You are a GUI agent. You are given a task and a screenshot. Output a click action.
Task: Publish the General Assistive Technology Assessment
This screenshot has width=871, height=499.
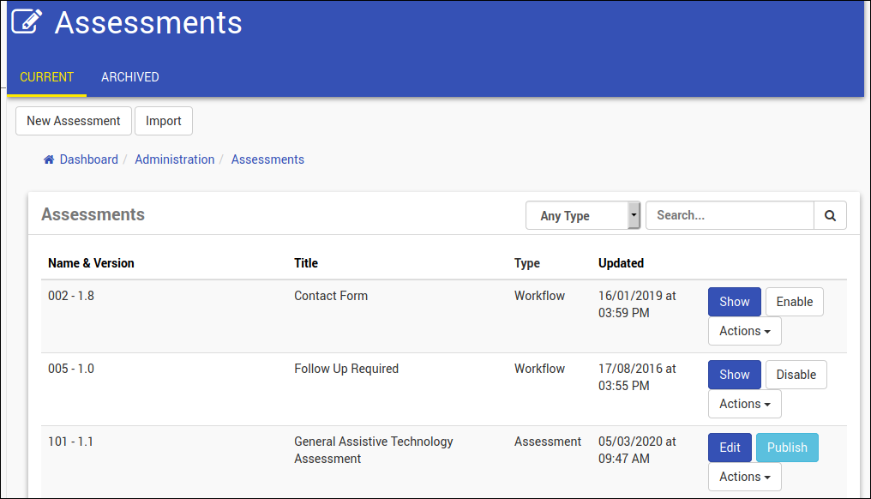point(786,448)
